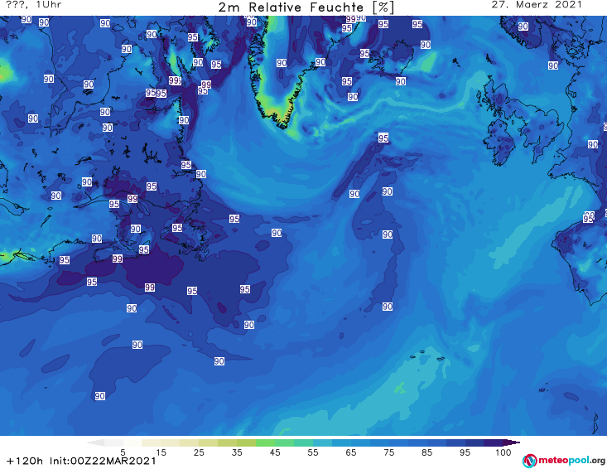Screen dimensions: 607x469
Task: Click the legend value '100'
Action: [x=503, y=452]
